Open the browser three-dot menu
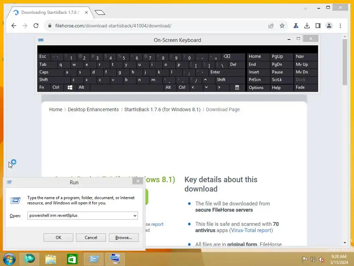Viewport: 354px width, 266px height. click(x=340, y=26)
